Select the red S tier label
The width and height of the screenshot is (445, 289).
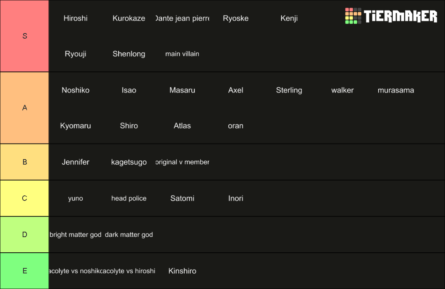point(25,36)
